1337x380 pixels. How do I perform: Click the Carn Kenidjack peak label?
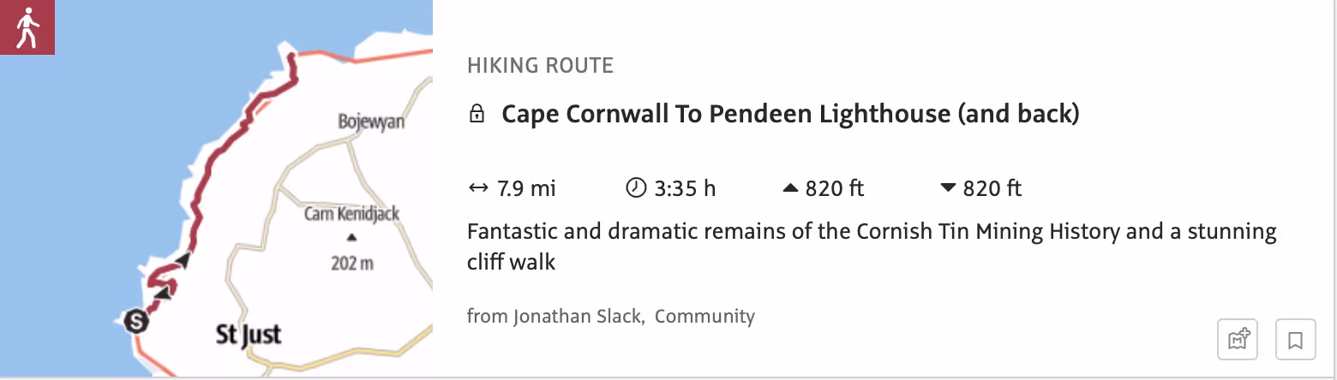pos(352,213)
